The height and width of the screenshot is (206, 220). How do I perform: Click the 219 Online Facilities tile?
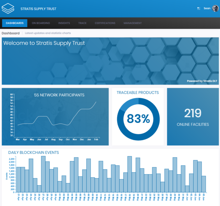(x=192, y=117)
